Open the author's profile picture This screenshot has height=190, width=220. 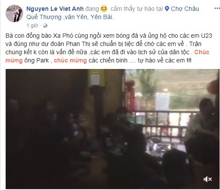coord(14,13)
